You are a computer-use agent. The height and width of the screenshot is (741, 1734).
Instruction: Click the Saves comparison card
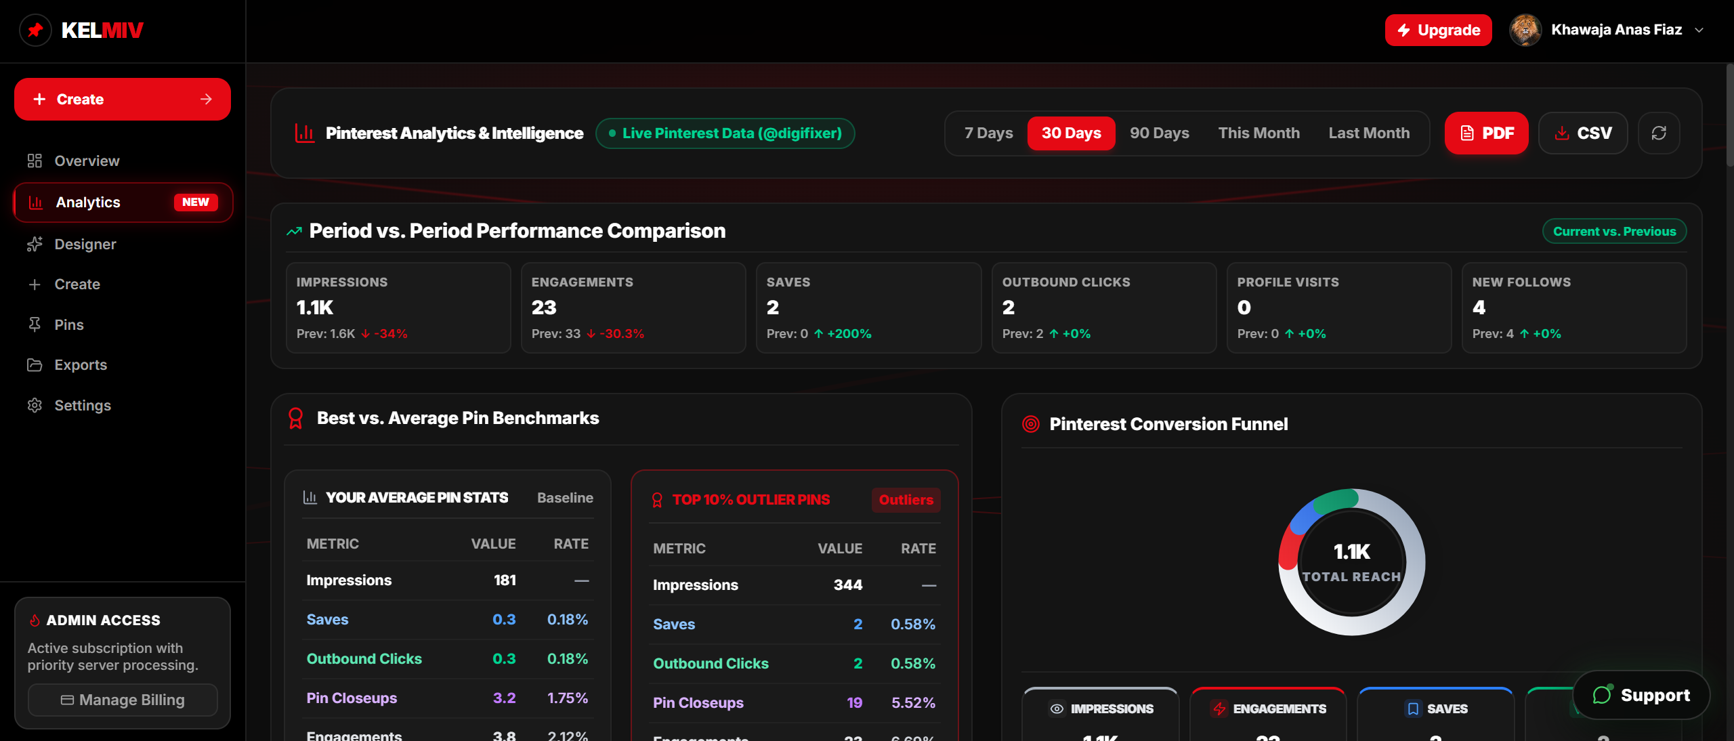click(868, 308)
